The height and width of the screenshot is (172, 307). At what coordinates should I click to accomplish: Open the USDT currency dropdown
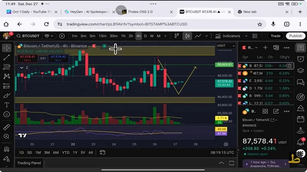tap(225, 46)
